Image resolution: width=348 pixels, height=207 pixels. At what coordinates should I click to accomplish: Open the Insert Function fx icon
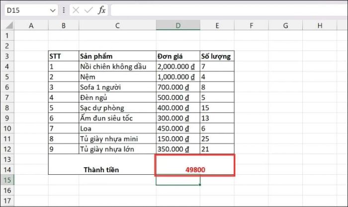point(101,10)
